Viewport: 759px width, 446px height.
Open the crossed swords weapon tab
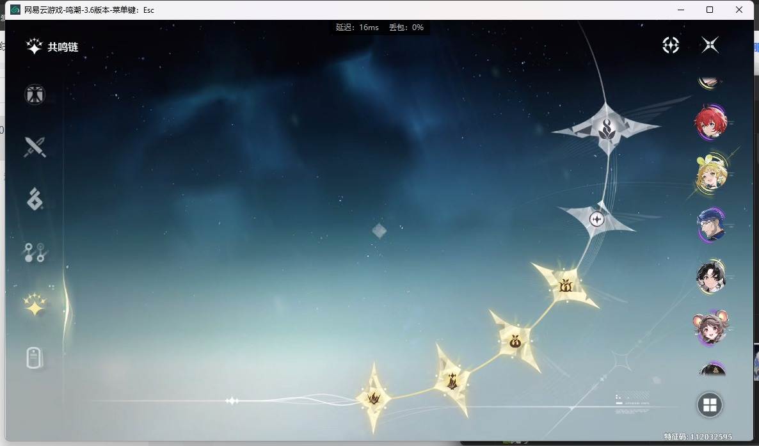point(35,147)
